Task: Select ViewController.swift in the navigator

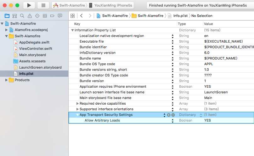Action: pyautogui.click(x=36, y=49)
